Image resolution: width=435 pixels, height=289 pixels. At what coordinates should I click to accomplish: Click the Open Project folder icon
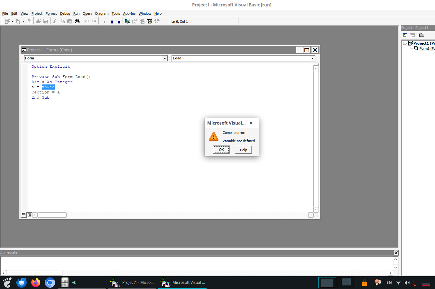click(x=38, y=21)
